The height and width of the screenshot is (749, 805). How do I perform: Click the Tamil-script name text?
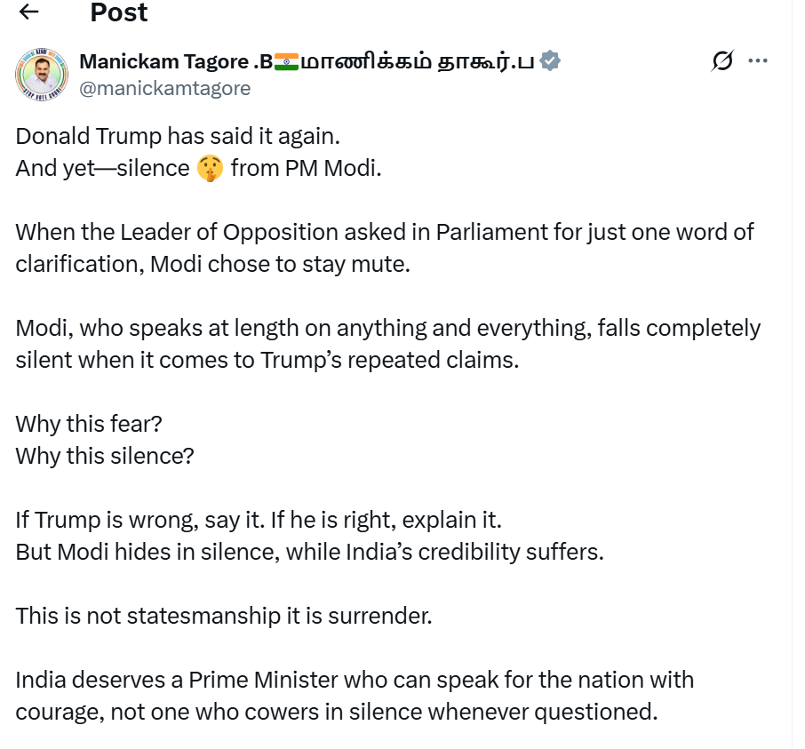(418, 61)
